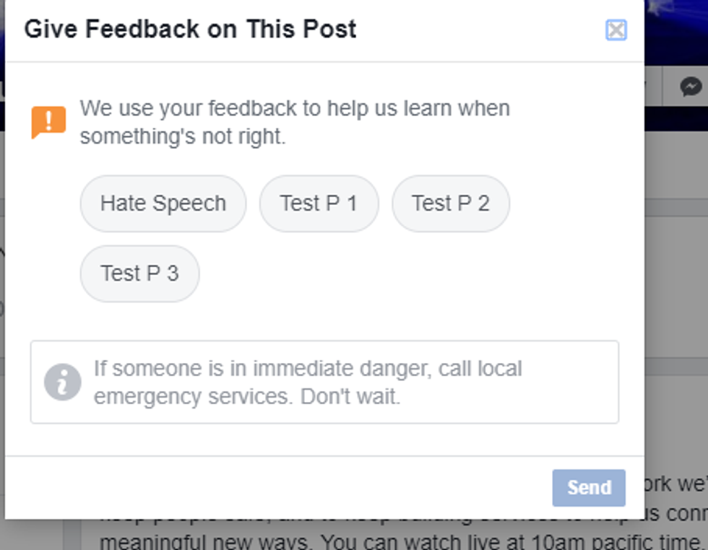Click the 'something's not right.' text line
708x550 pixels.
[x=183, y=136]
